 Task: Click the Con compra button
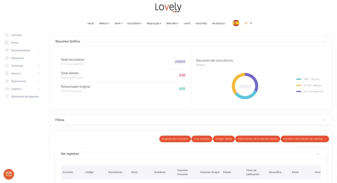click(x=202, y=139)
